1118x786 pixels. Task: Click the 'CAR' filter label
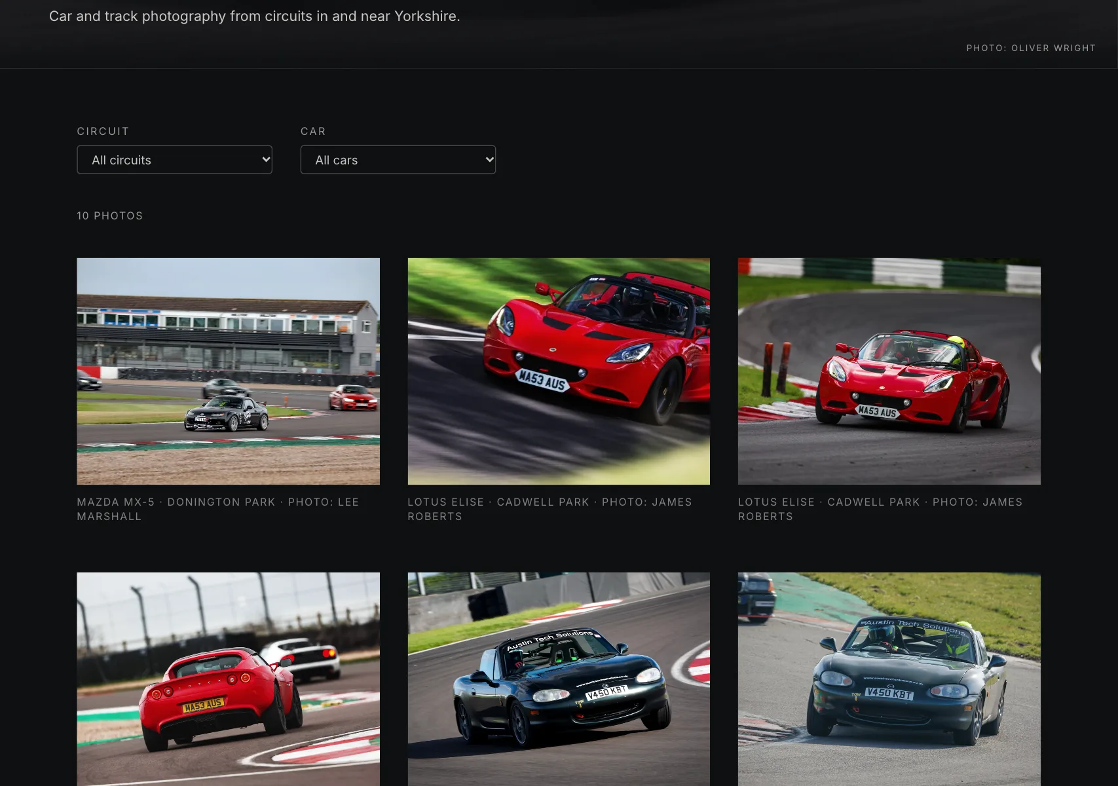pos(313,131)
